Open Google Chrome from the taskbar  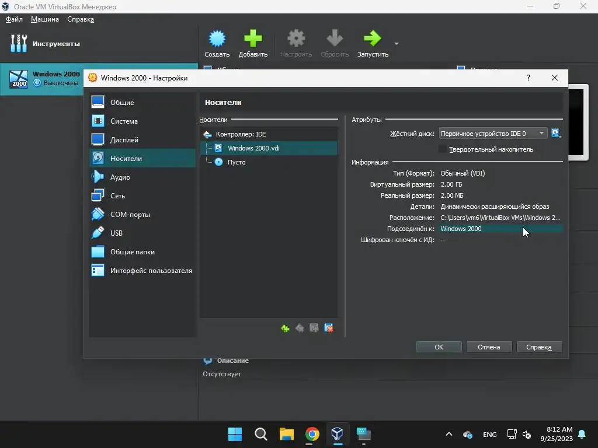pos(312,434)
